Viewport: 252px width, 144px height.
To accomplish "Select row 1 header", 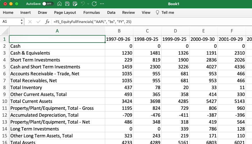I will click(5, 39).
